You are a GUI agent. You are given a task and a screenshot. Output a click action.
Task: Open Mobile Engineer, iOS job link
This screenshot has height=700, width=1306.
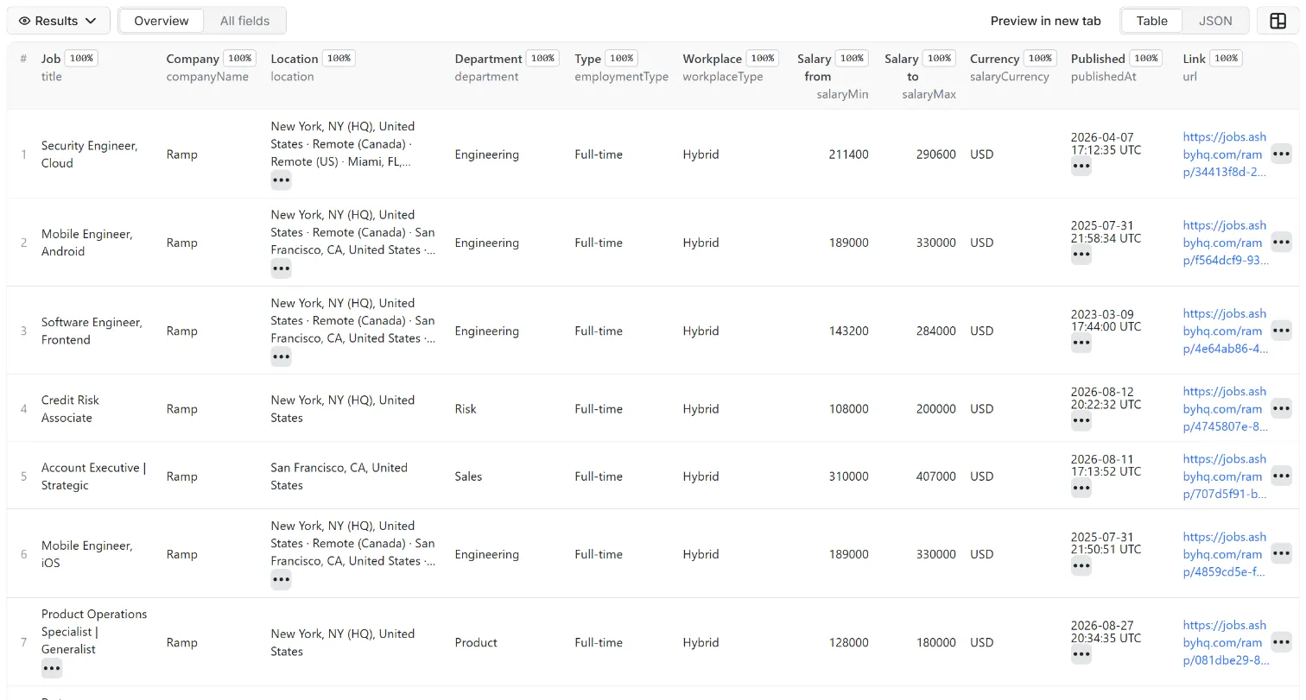pyautogui.click(x=1225, y=554)
